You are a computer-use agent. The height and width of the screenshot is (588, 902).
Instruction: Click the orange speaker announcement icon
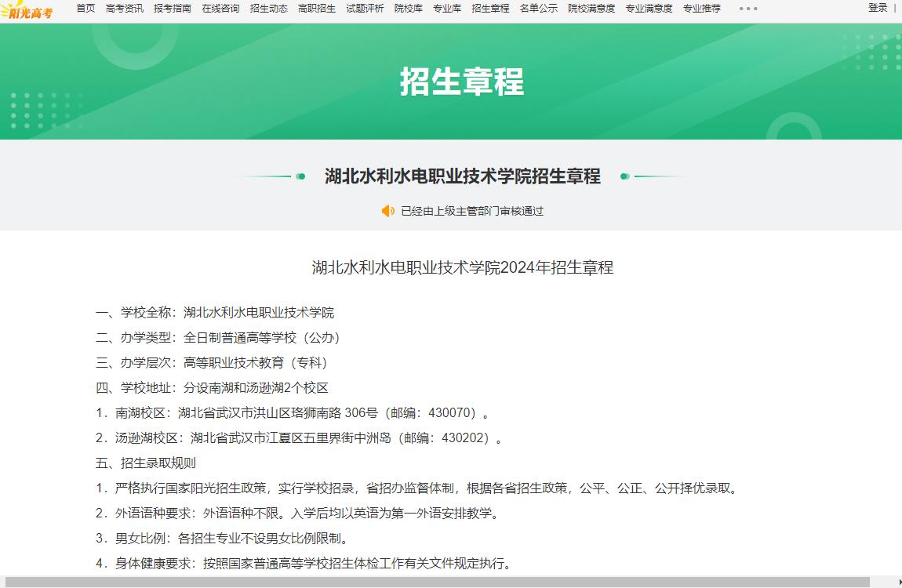coord(387,211)
